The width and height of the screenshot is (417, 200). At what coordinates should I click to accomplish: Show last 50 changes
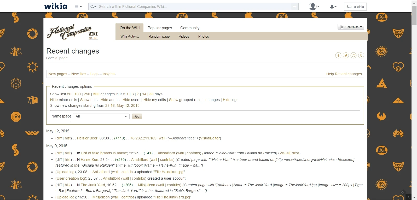coord(69,94)
